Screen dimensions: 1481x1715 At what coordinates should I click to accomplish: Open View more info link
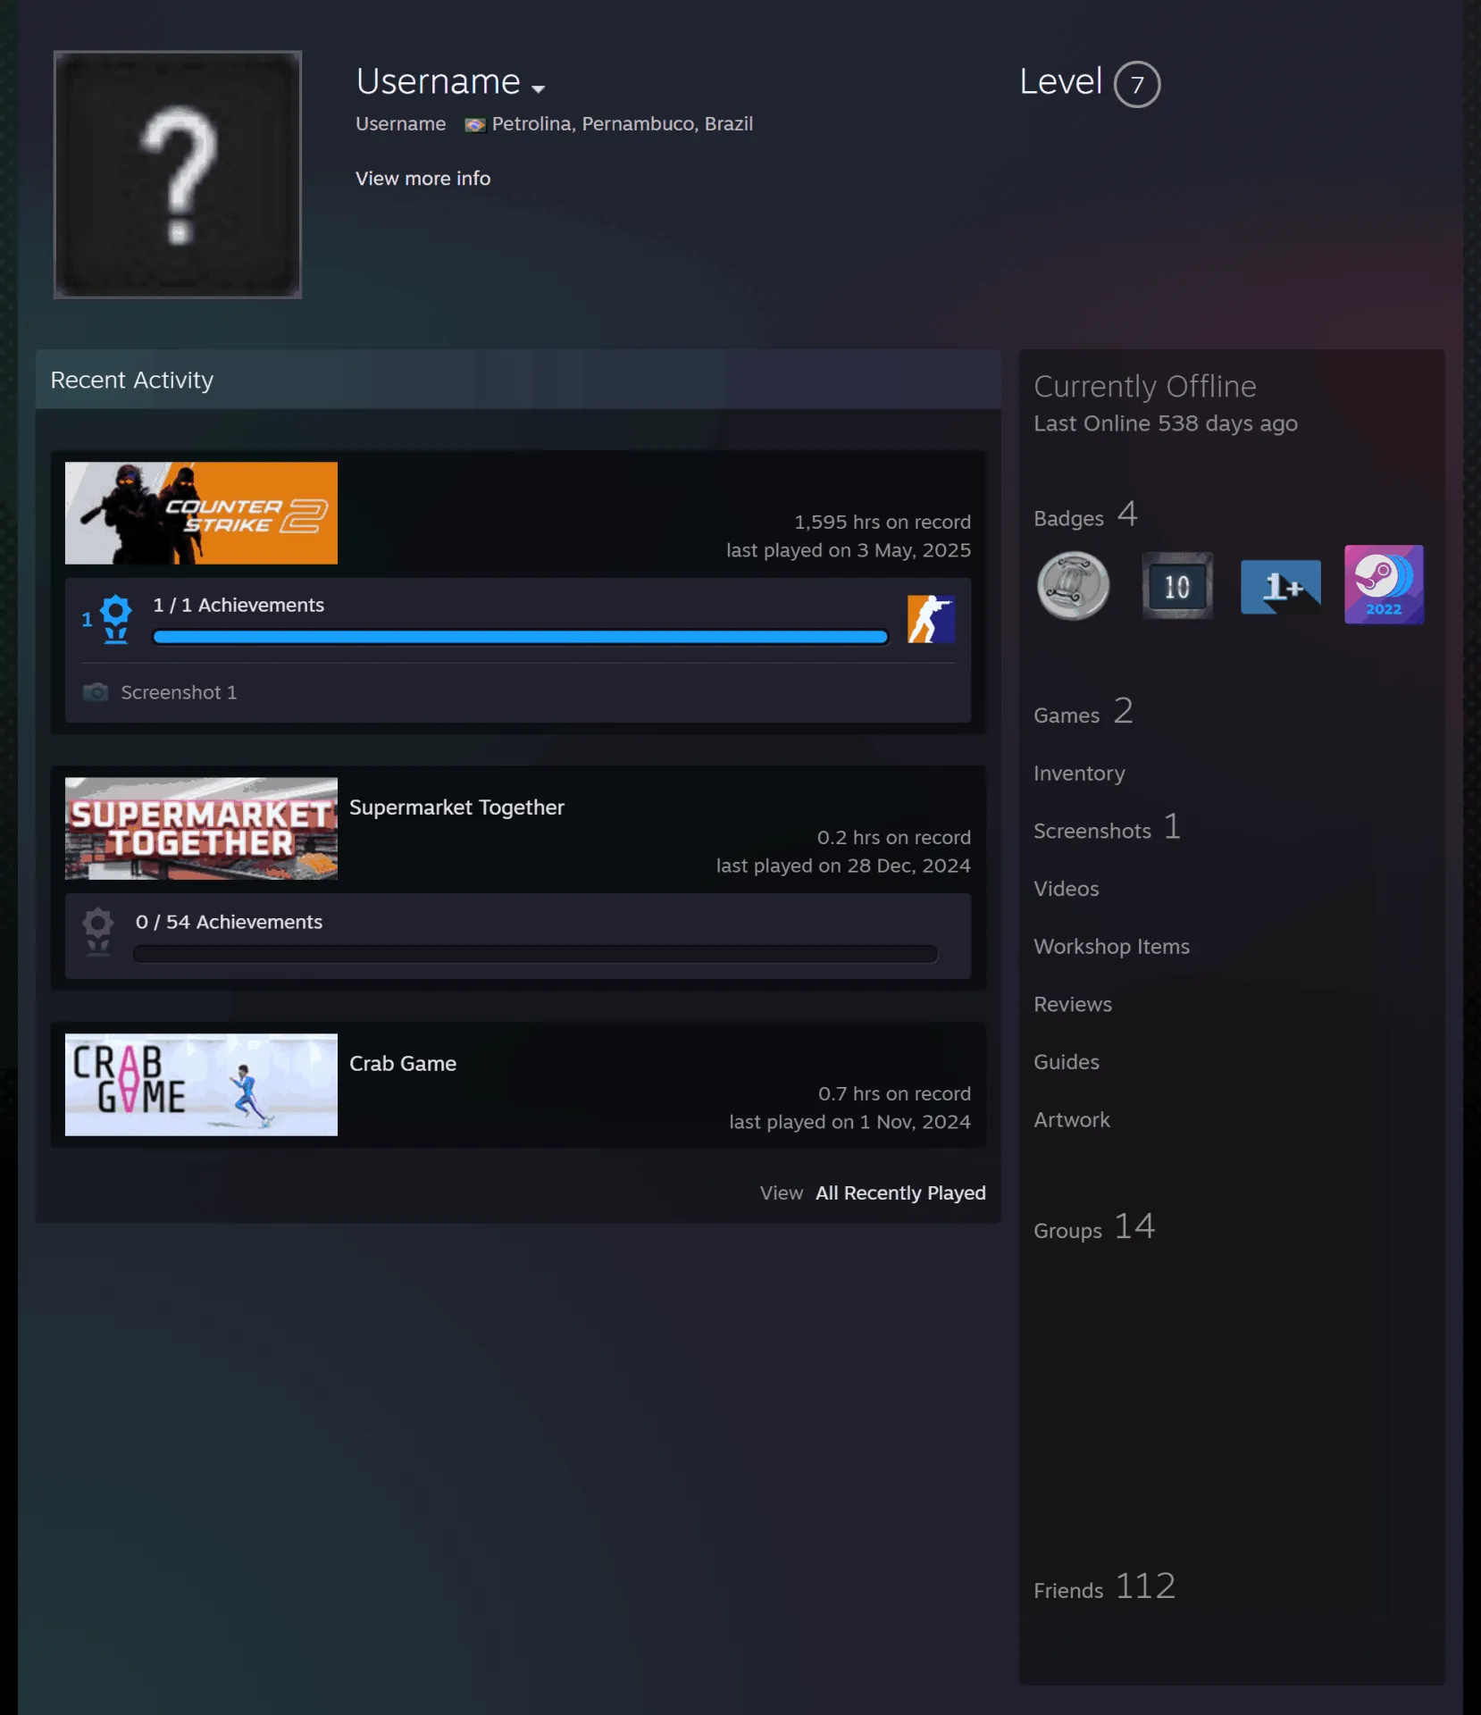pos(423,179)
